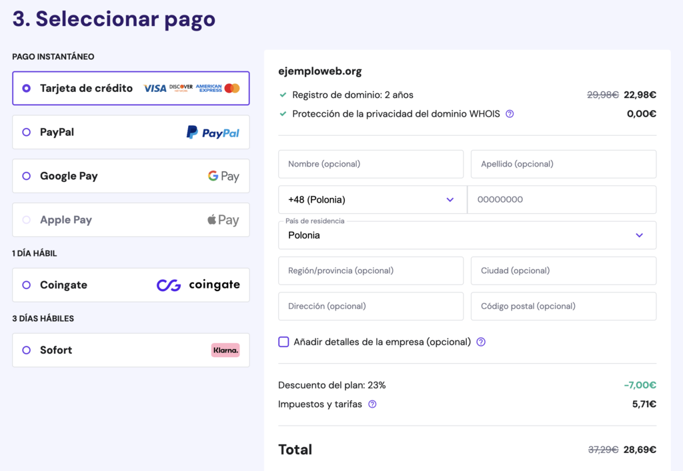Click the American Express icon
Image resolution: width=683 pixels, height=471 pixels.
(209, 87)
